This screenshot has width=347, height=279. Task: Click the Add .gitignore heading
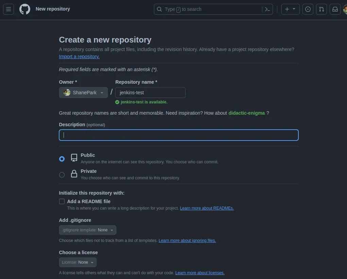click(75, 220)
